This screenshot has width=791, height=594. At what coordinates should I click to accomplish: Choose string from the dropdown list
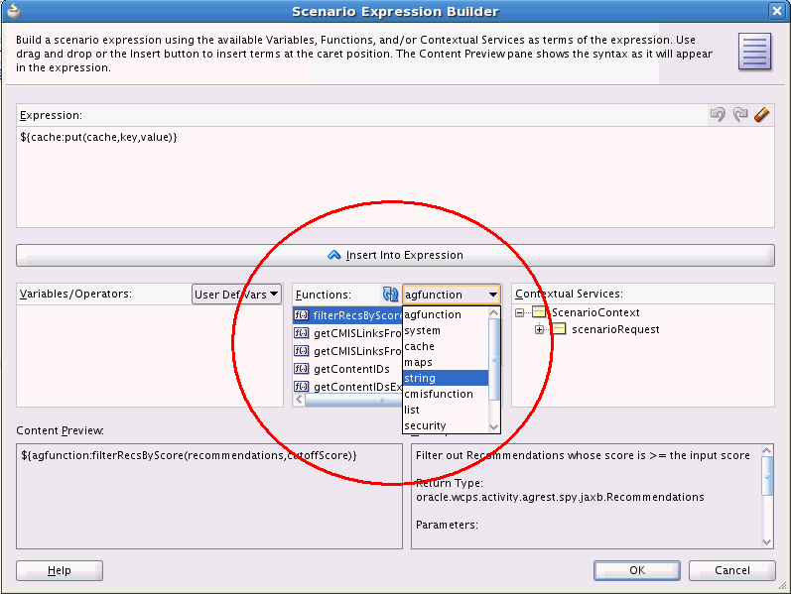446,378
